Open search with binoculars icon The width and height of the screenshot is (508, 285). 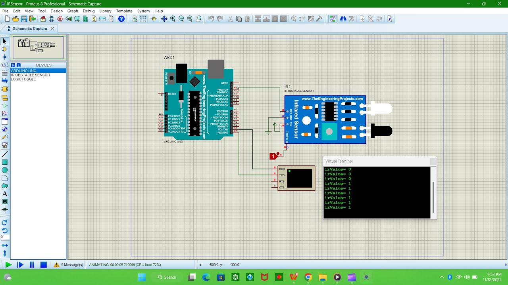point(343,19)
